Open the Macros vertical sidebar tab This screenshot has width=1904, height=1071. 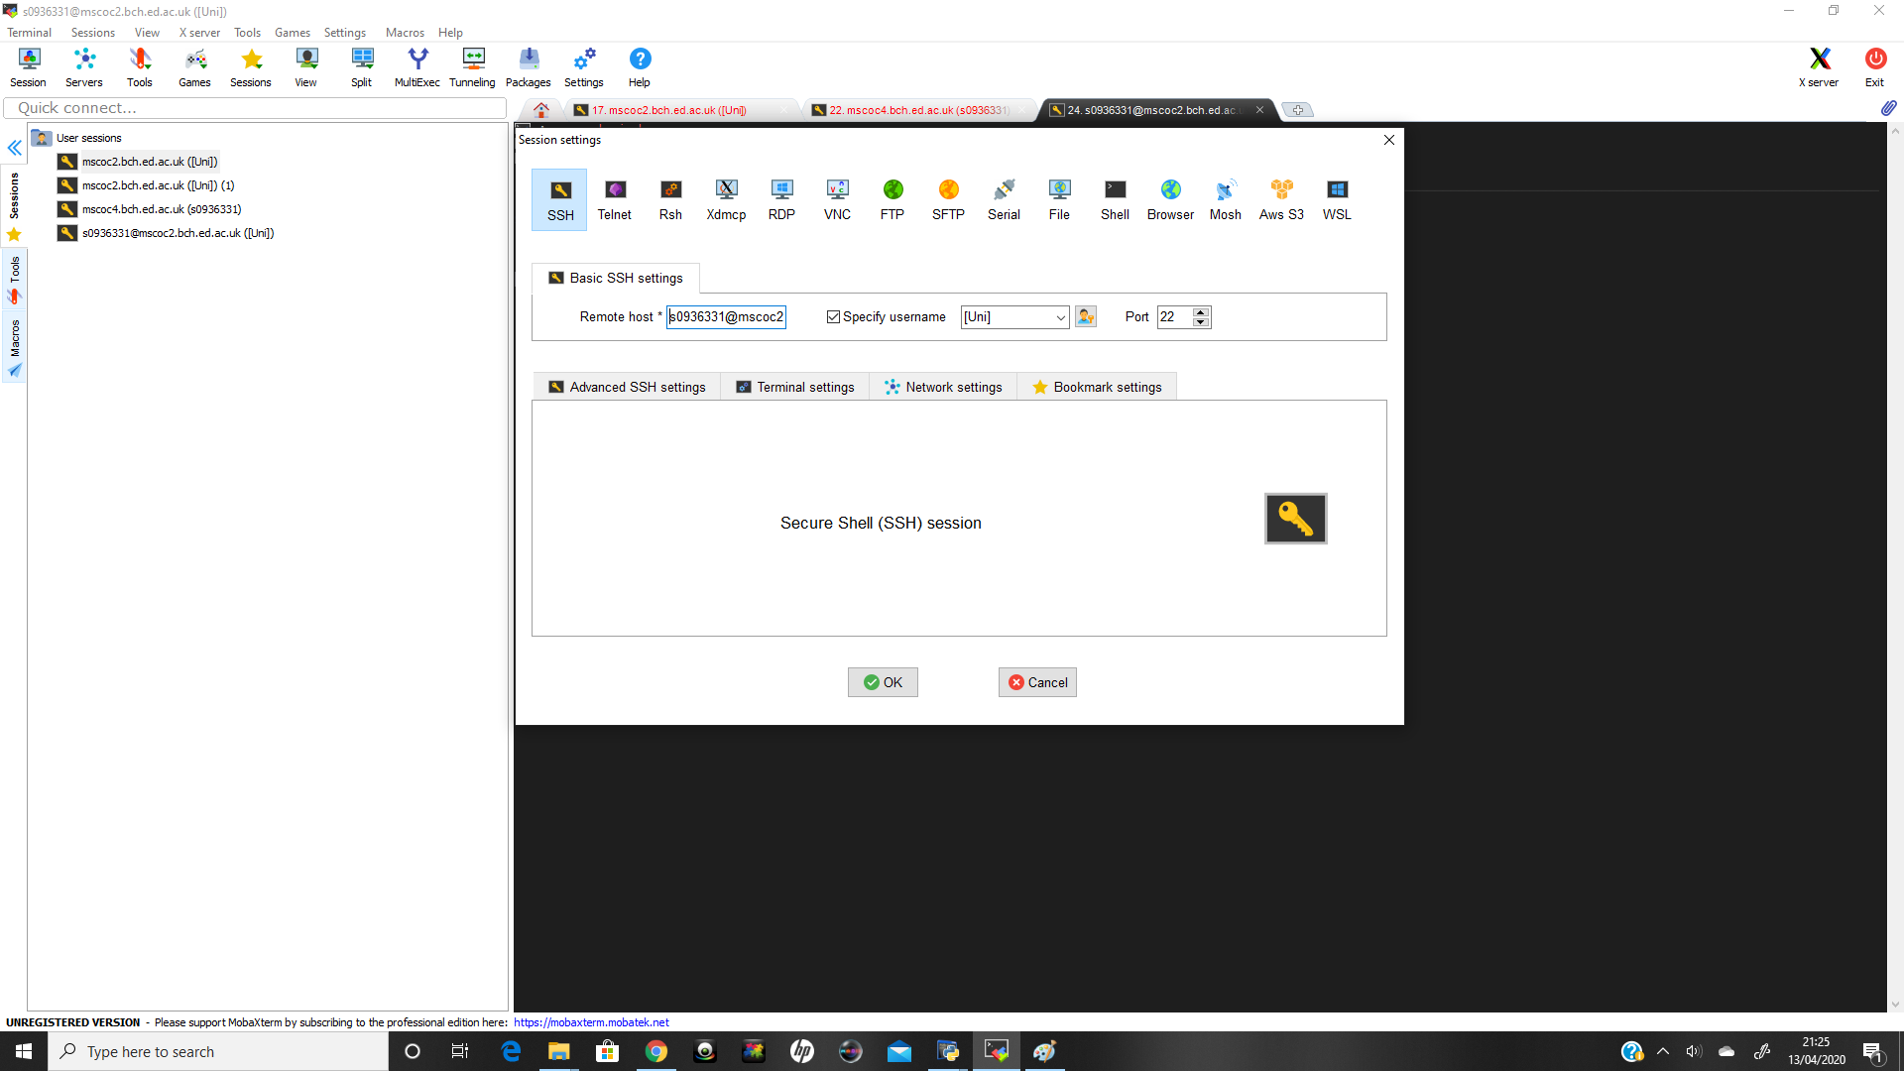pyautogui.click(x=15, y=347)
